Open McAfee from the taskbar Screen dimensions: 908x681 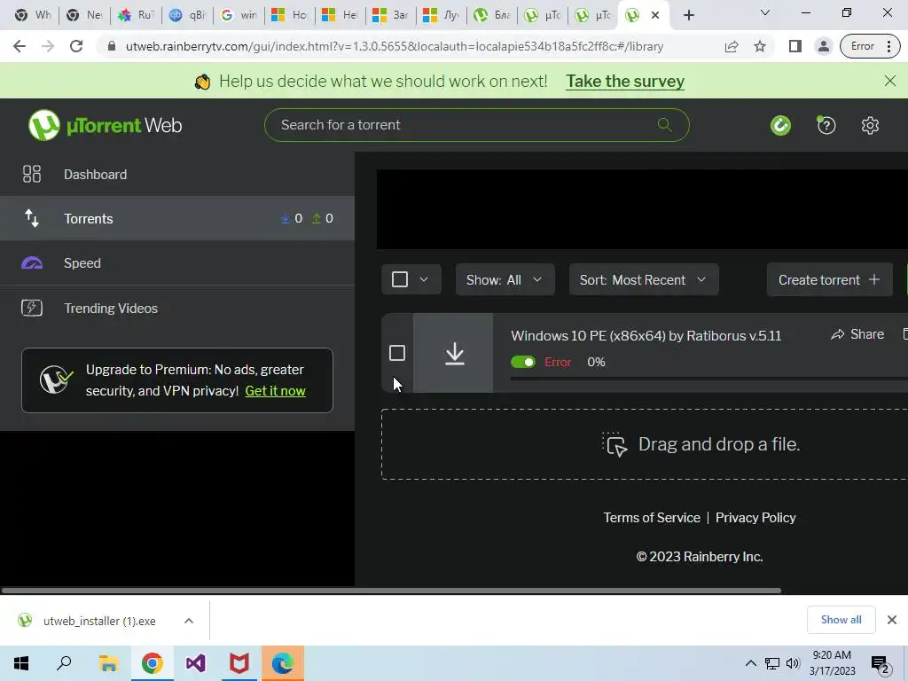239,663
